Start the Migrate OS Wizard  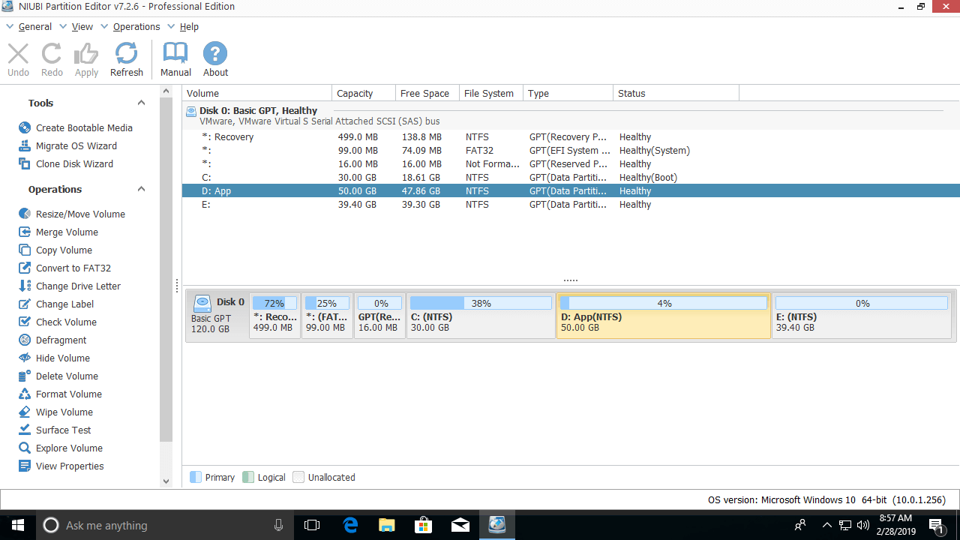76,146
